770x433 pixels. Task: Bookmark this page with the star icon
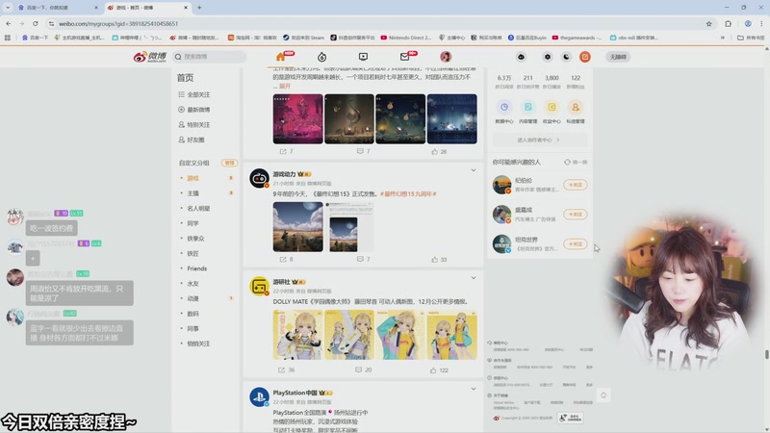pos(708,23)
